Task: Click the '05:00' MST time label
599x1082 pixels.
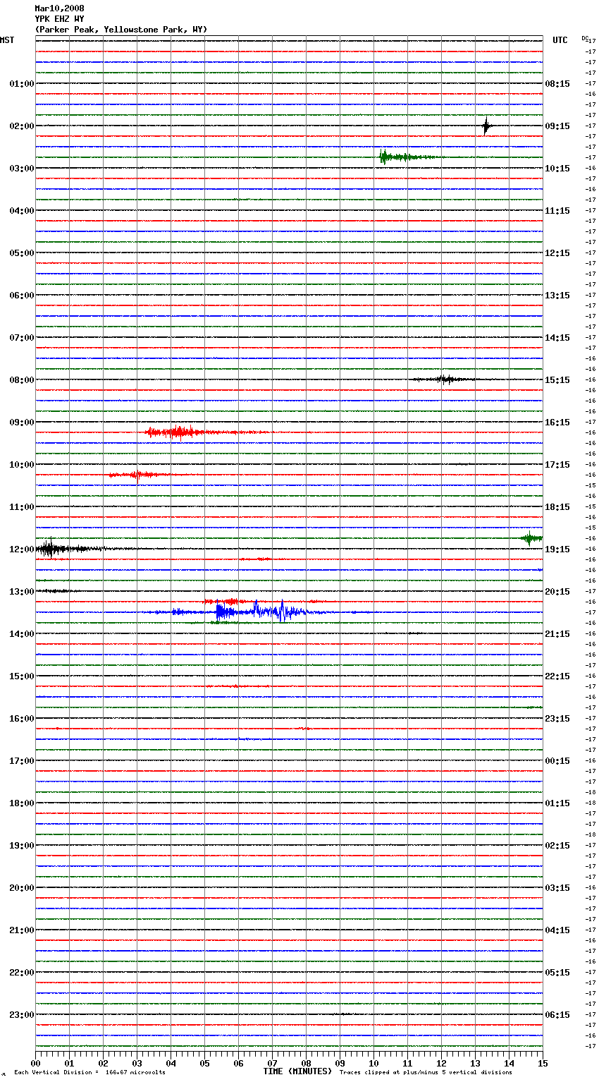Action: coord(22,253)
